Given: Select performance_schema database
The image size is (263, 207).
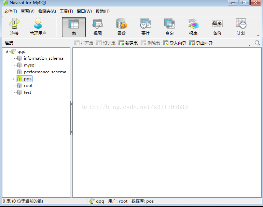Looking at the screenshot, I should pos(45,72).
